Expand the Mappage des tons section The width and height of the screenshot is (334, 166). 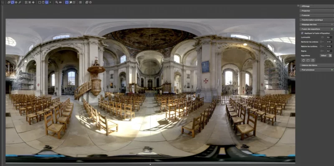click(317, 25)
